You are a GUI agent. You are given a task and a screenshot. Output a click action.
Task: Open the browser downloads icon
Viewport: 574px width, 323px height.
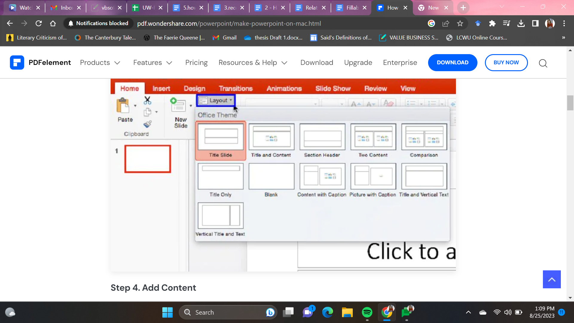click(521, 23)
